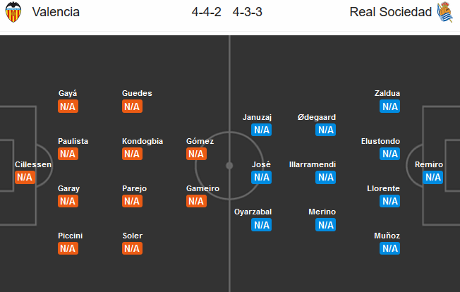Open the Real Sociedad team name link
The image size is (460, 292).
pos(390,12)
